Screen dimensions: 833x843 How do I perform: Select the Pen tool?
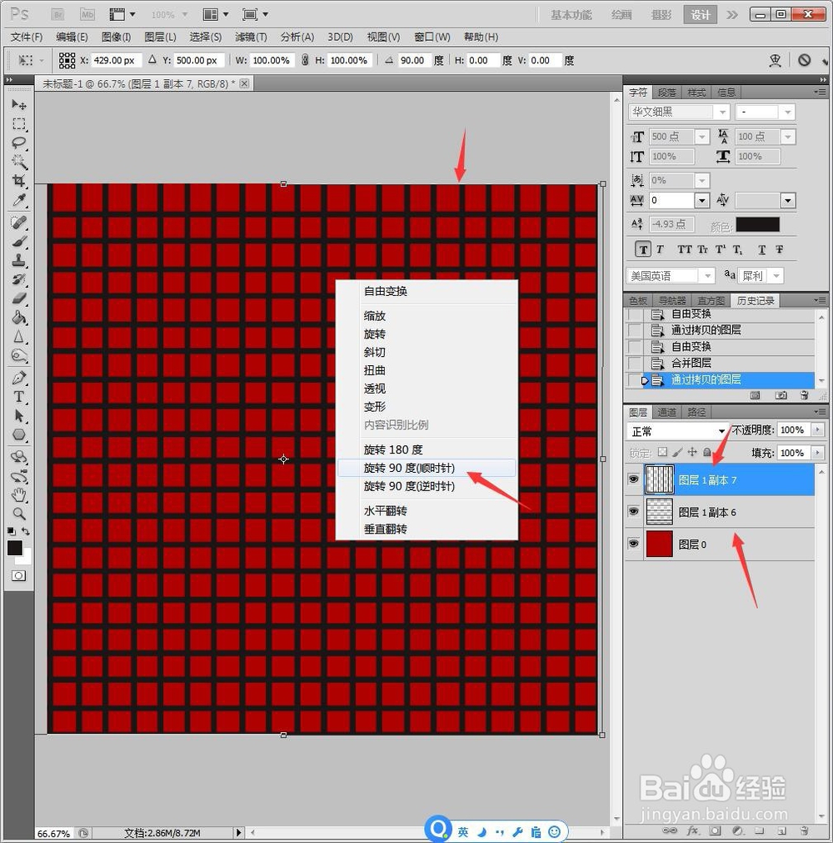click(19, 378)
